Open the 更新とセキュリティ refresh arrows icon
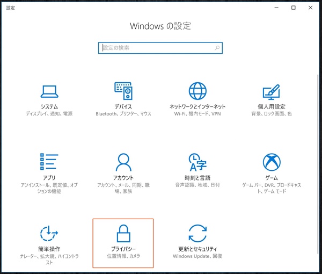The image size is (322, 274). tap(197, 233)
